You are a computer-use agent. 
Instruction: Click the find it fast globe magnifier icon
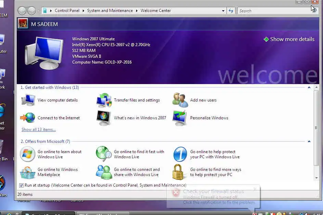104,154
